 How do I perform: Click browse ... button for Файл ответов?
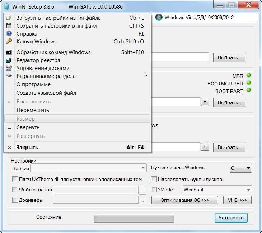[142, 190]
